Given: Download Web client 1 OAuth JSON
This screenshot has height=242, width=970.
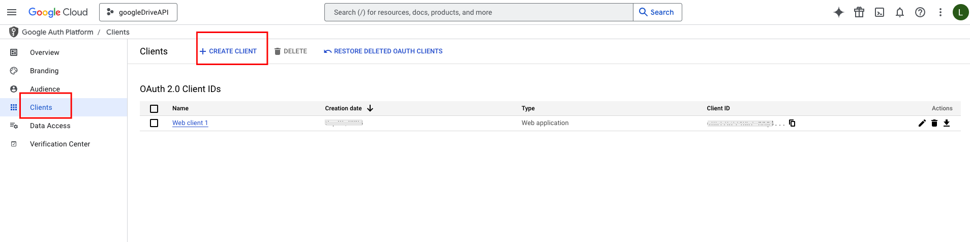Looking at the screenshot, I should pyautogui.click(x=947, y=123).
